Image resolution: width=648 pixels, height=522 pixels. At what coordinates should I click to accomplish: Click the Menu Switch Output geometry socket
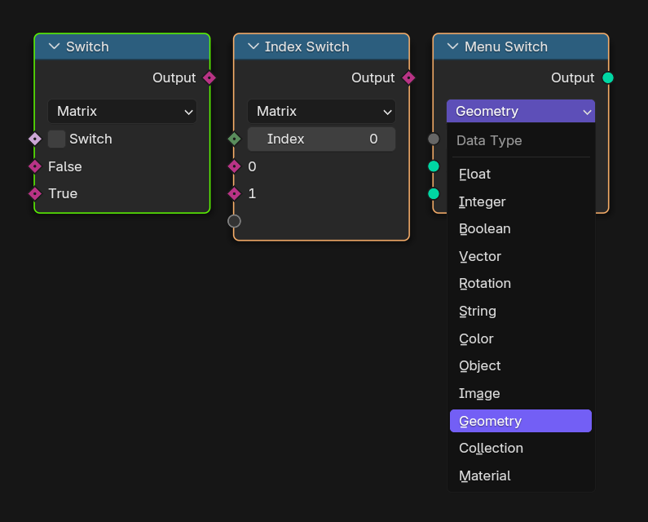(x=608, y=77)
